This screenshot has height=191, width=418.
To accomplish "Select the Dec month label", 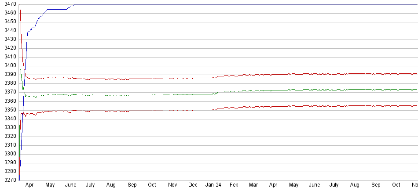I will 193,185.
